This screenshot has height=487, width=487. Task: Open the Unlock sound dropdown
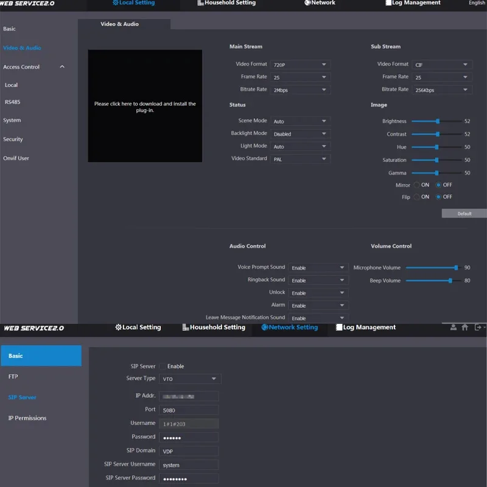[318, 293]
